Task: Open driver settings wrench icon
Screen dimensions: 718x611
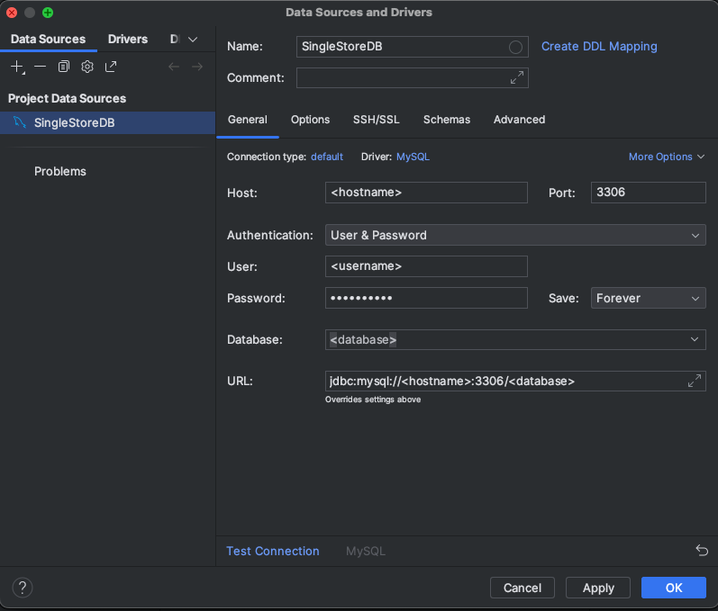Action: [87, 67]
